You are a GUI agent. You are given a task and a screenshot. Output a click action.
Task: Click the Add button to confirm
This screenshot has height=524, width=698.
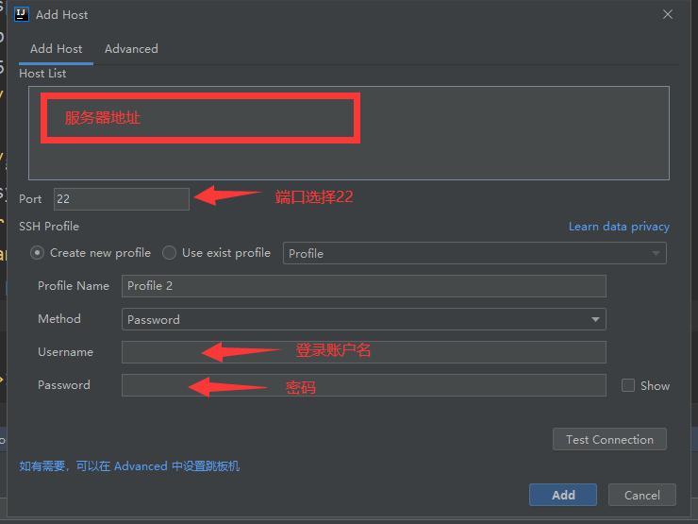[x=563, y=495]
